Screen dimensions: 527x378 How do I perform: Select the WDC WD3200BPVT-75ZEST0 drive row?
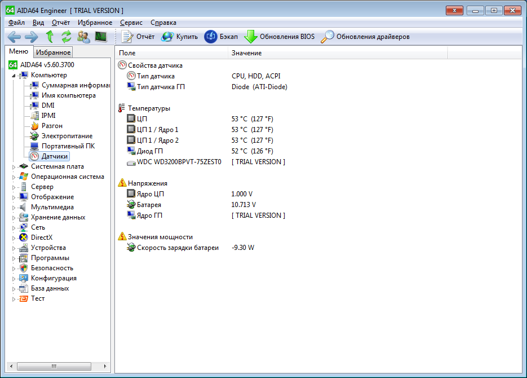pyautogui.click(x=206, y=162)
